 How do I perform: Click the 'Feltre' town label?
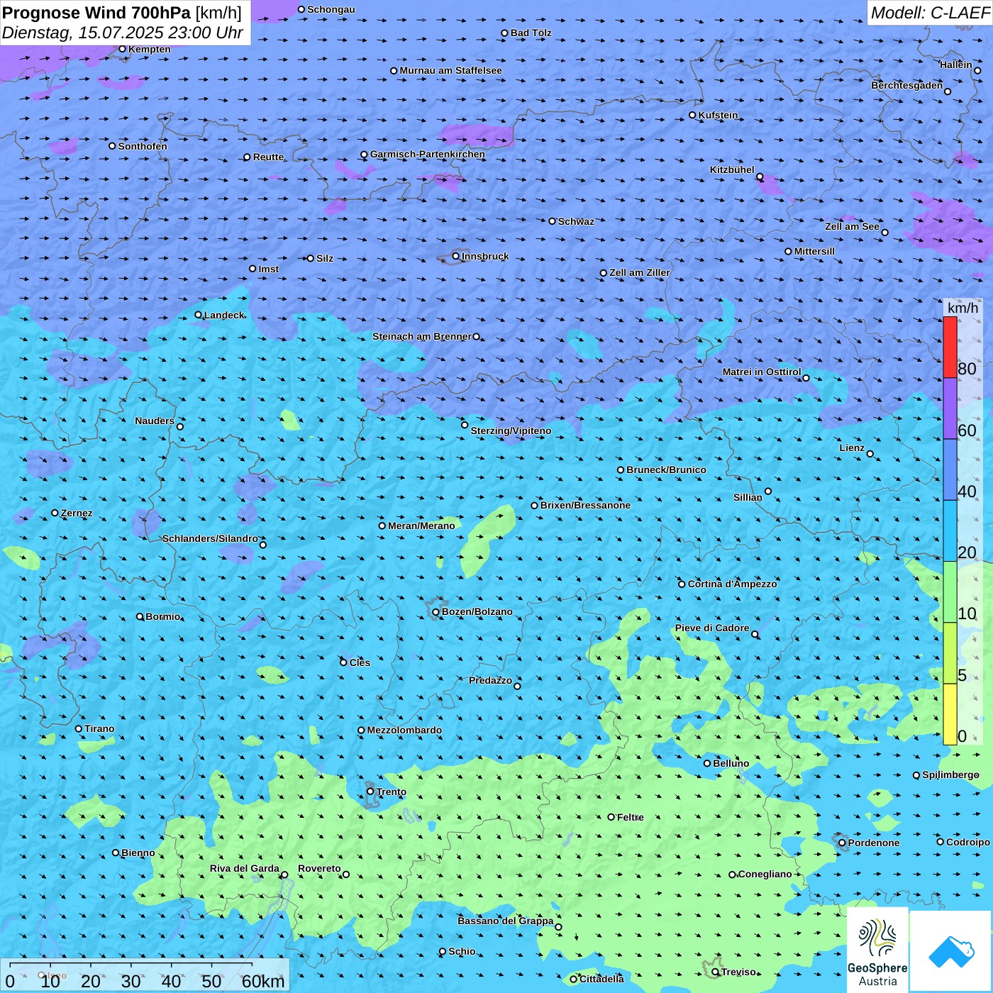[631, 817]
